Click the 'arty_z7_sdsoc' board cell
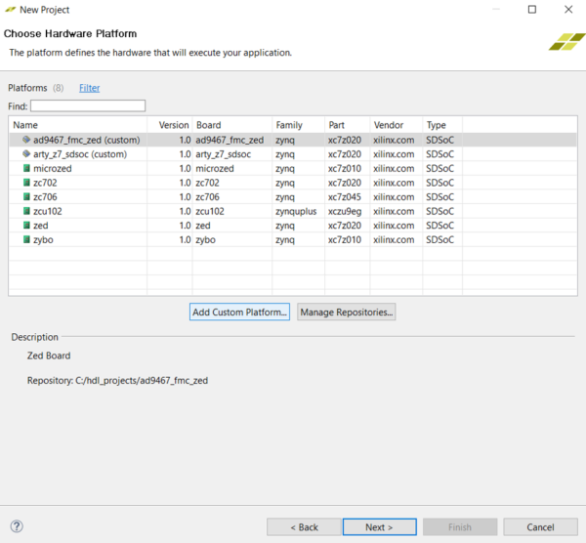 tap(223, 154)
